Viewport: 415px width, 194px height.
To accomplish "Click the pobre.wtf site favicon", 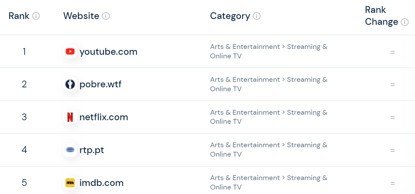I will 70,84.
